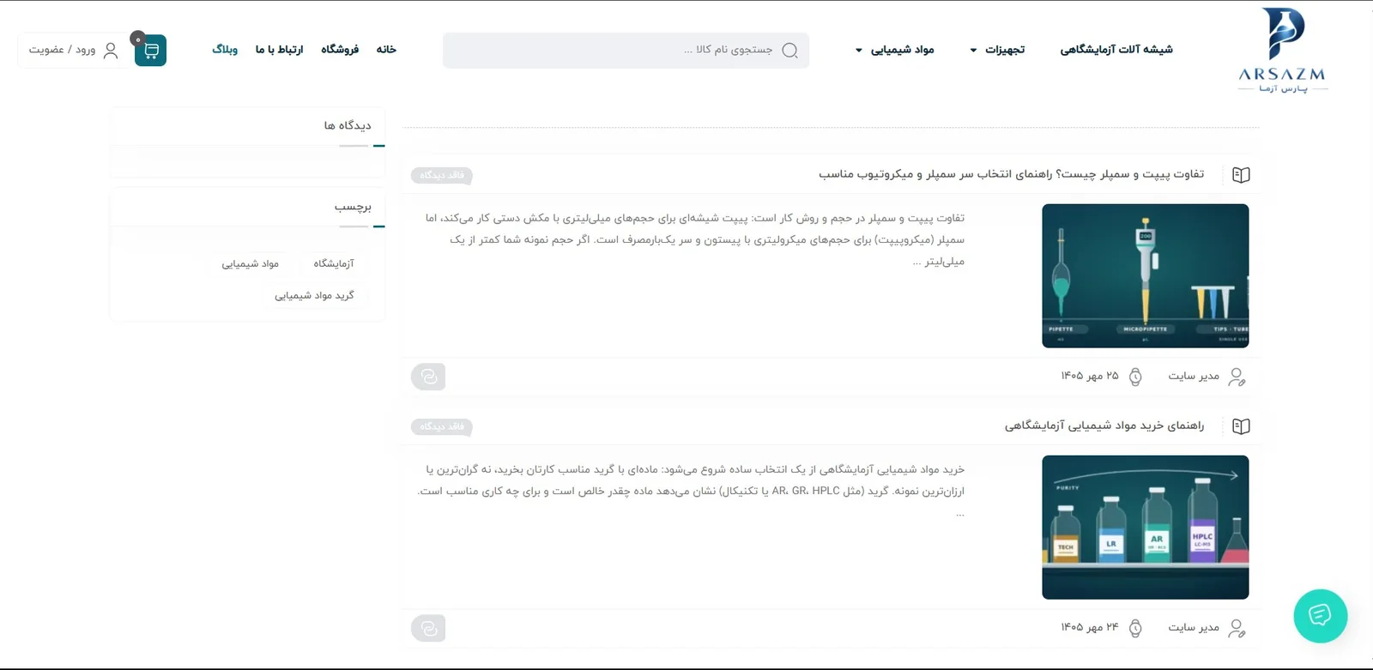
Task: Click the date ۲۵ مهر ۱۴۰۵
Action: tap(1090, 377)
